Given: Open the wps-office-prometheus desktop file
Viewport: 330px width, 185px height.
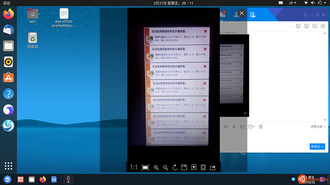Looking at the screenshot, I should 64,18.
